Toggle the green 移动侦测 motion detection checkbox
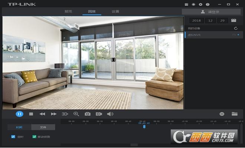 34,137
